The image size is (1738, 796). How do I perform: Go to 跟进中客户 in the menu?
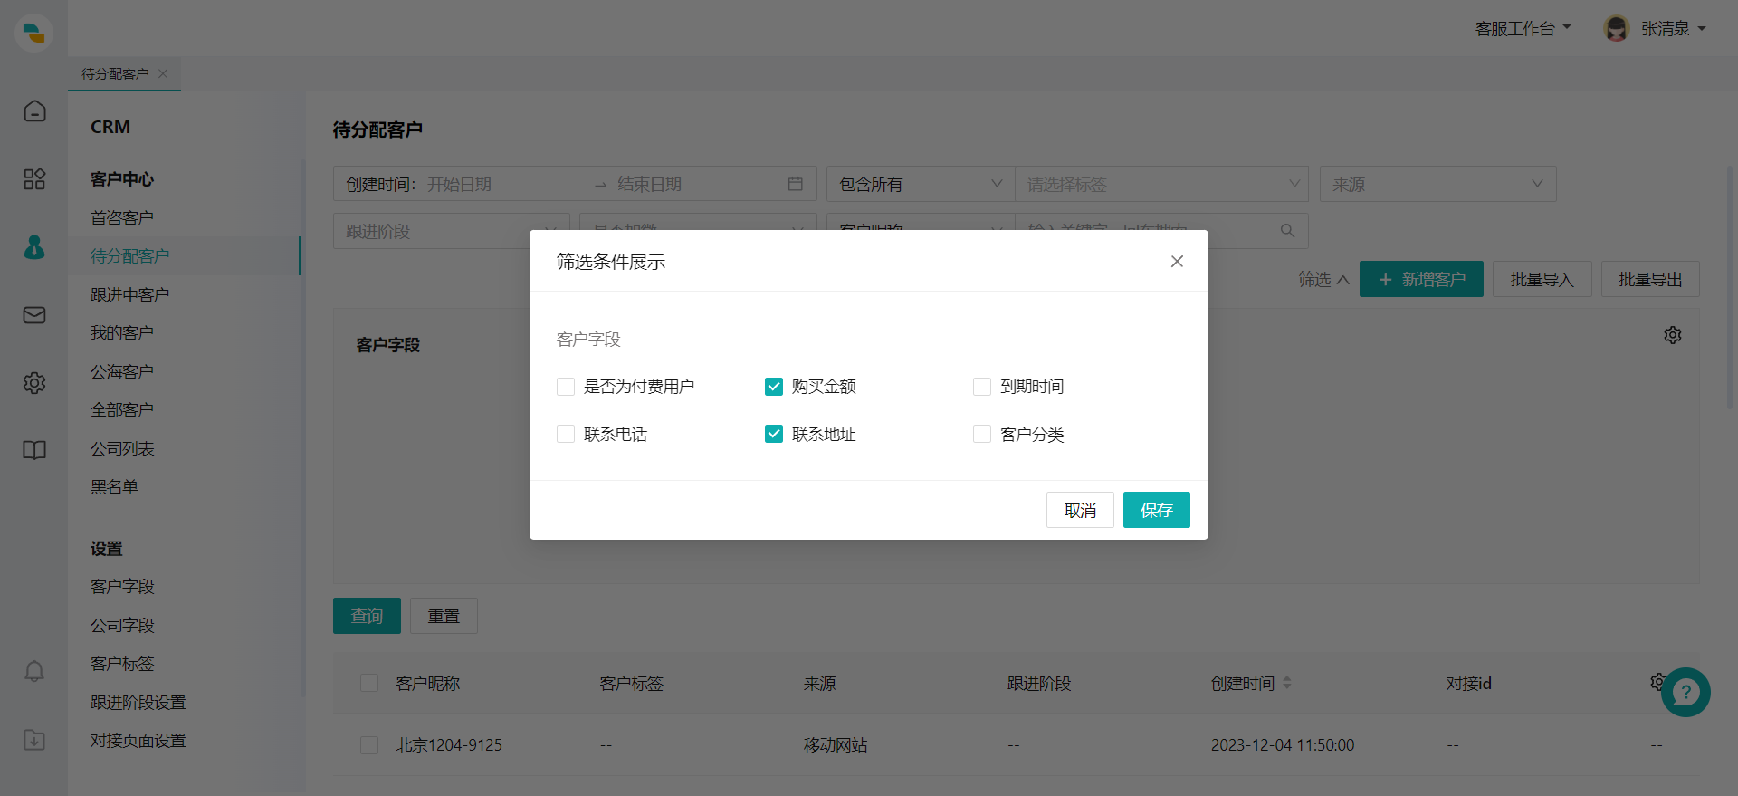pyautogui.click(x=129, y=294)
